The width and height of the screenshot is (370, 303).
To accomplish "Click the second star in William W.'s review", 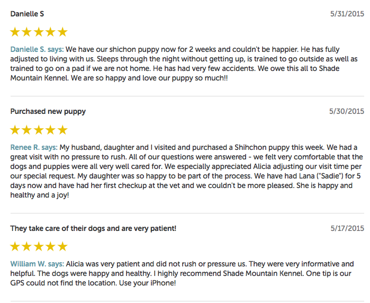I will [26, 246].
